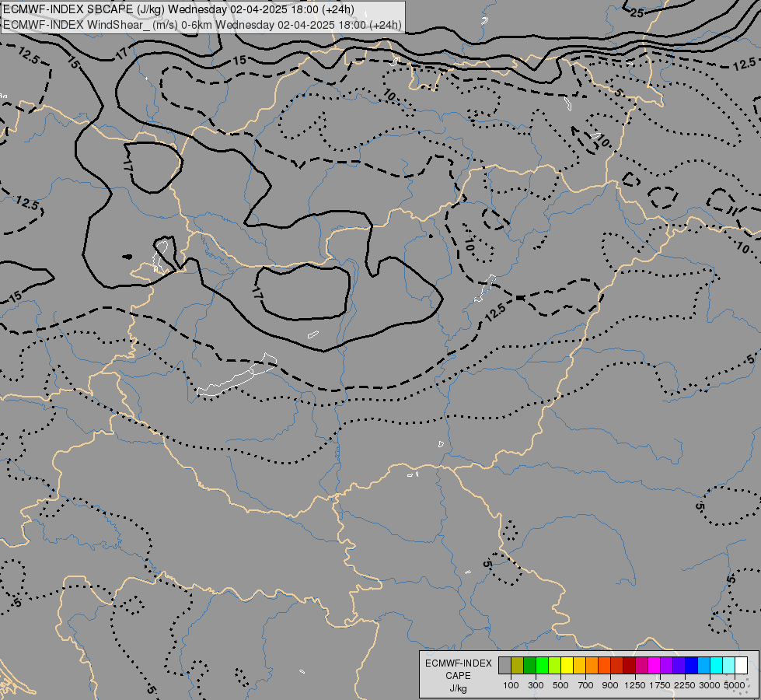Click the 1250 legend value

[x=635, y=685]
